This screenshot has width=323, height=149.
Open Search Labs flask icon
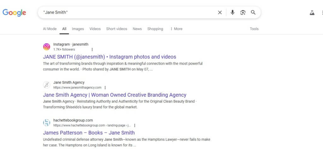pos(312,13)
